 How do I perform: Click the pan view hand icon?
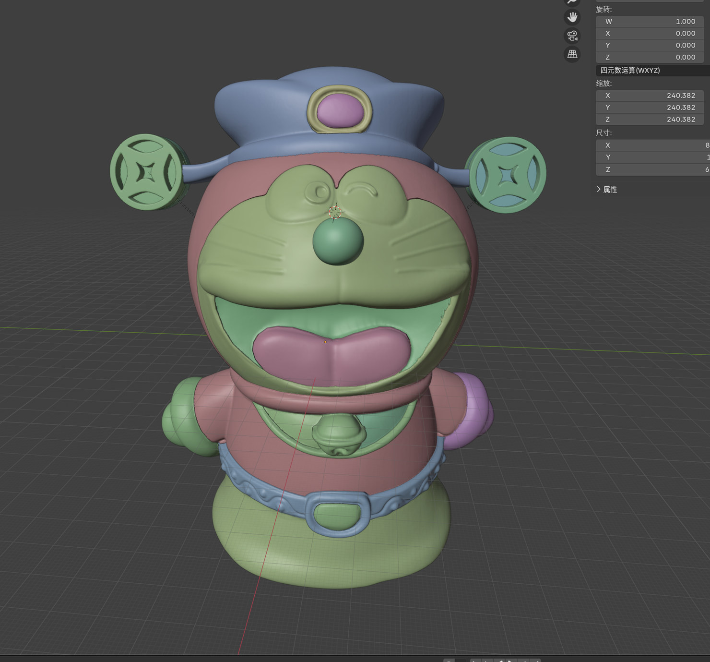(x=572, y=18)
